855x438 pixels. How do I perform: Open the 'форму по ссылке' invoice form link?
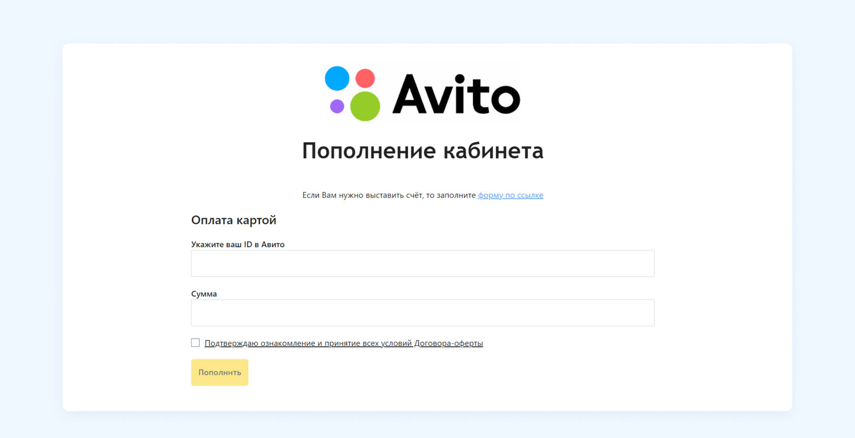(x=510, y=195)
